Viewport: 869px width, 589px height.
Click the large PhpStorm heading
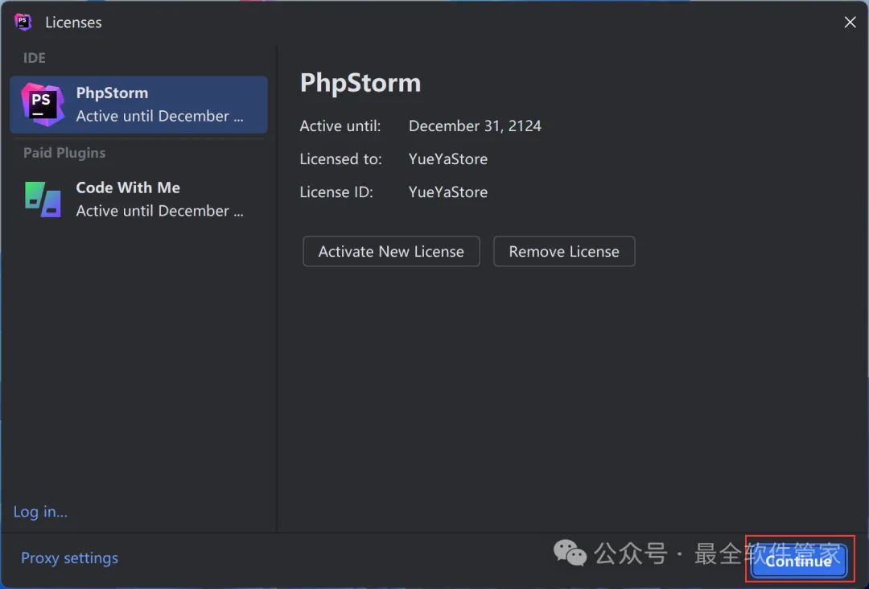click(360, 83)
